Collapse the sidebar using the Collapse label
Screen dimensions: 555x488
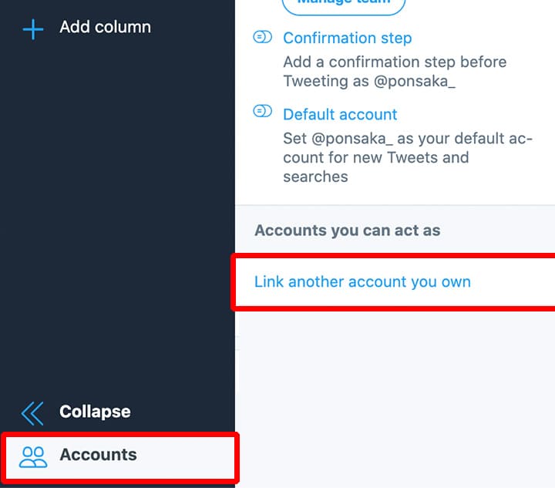coord(95,412)
